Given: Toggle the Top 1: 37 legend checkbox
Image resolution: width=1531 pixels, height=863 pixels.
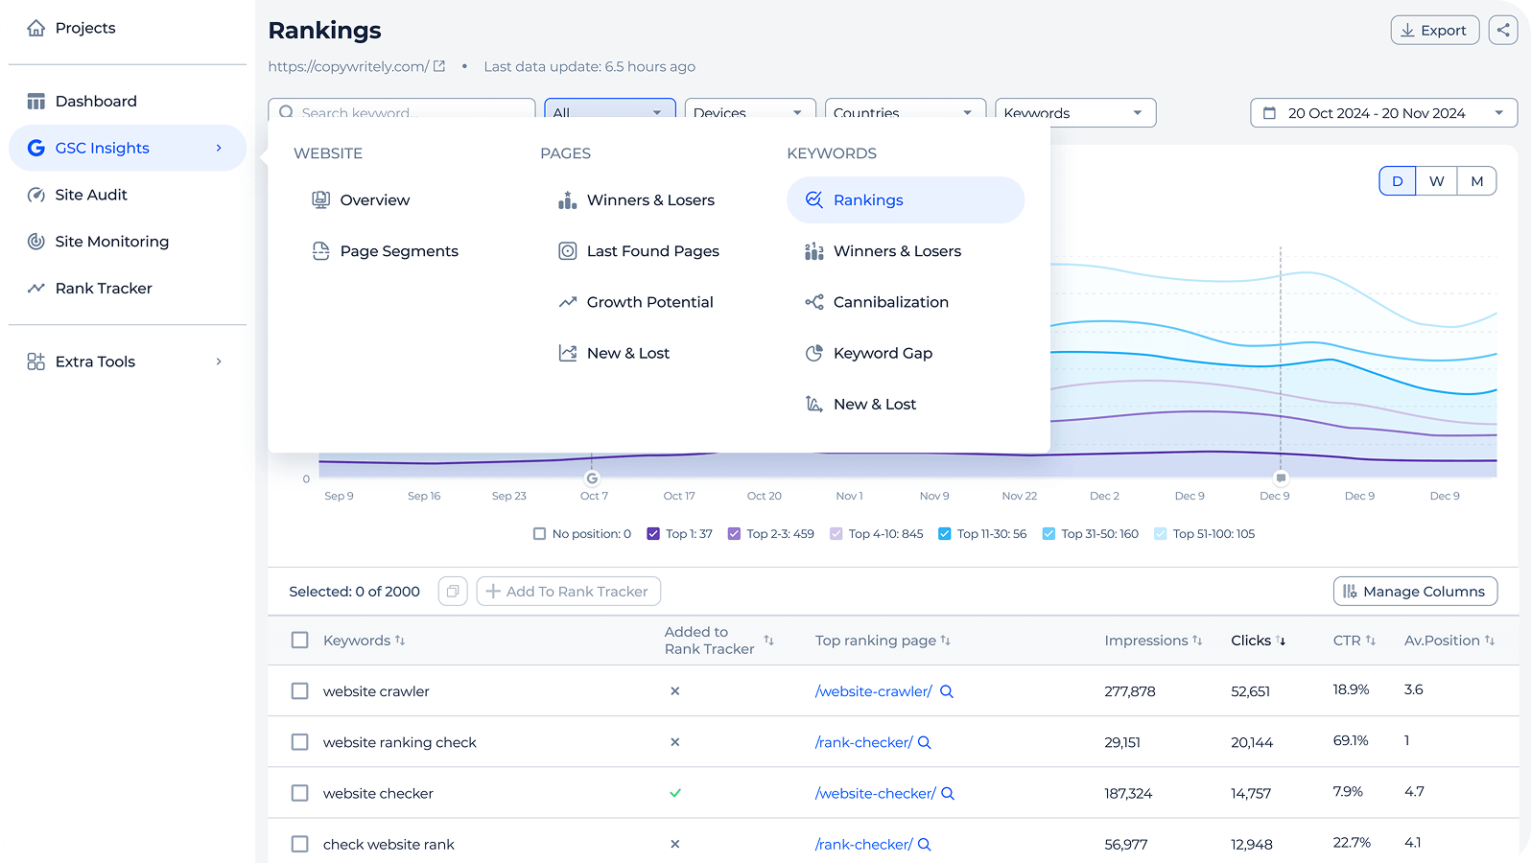Looking at the screenshot, I should coord(653,534).
